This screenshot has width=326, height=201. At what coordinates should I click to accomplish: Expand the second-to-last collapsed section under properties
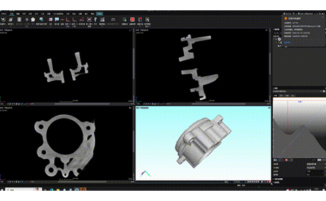coord(278,179)
